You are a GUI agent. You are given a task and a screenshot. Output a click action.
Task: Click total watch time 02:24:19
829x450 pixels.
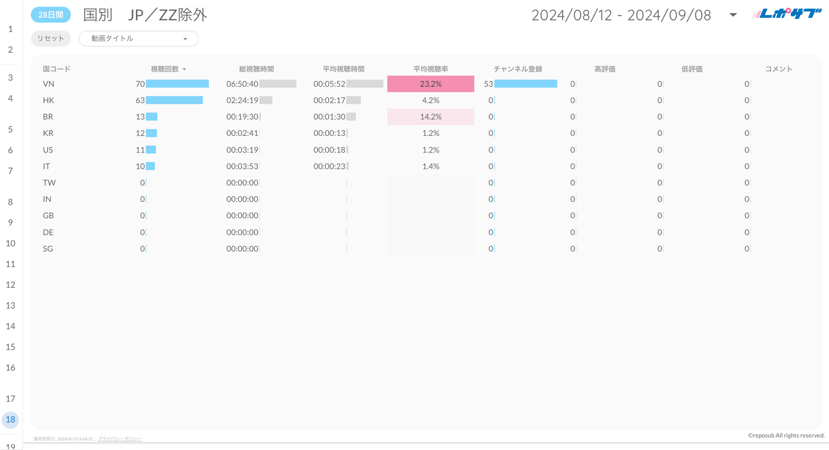pyautogui.click(x=242, y=100)
